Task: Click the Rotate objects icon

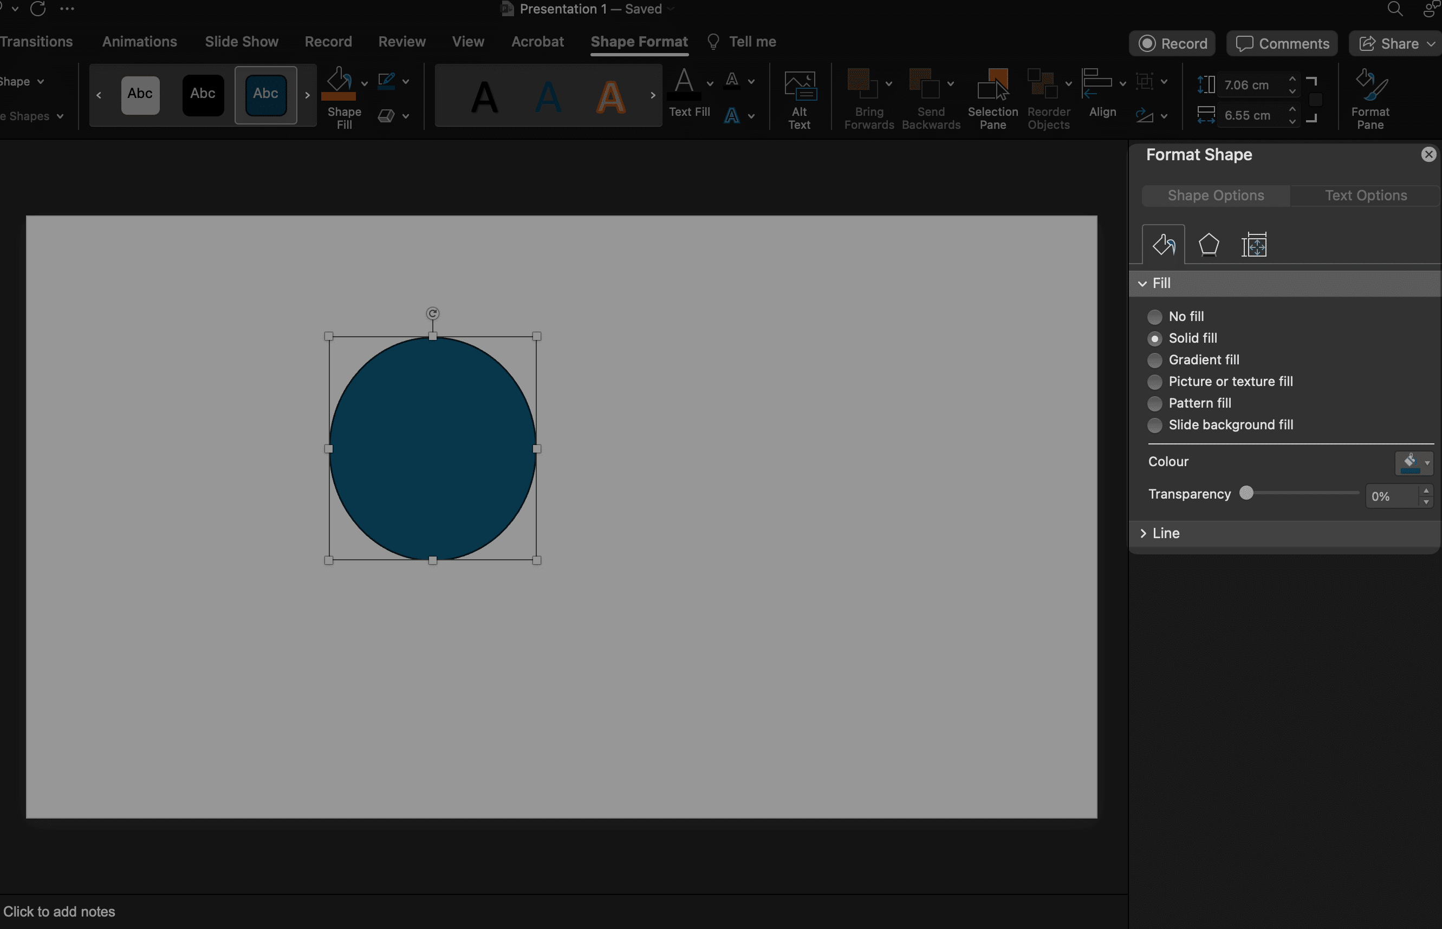Action: click(1145, 116)
